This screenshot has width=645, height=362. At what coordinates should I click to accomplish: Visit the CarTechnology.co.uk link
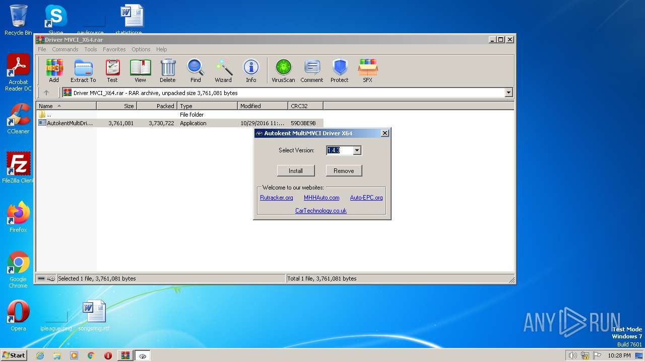[321, 211]
